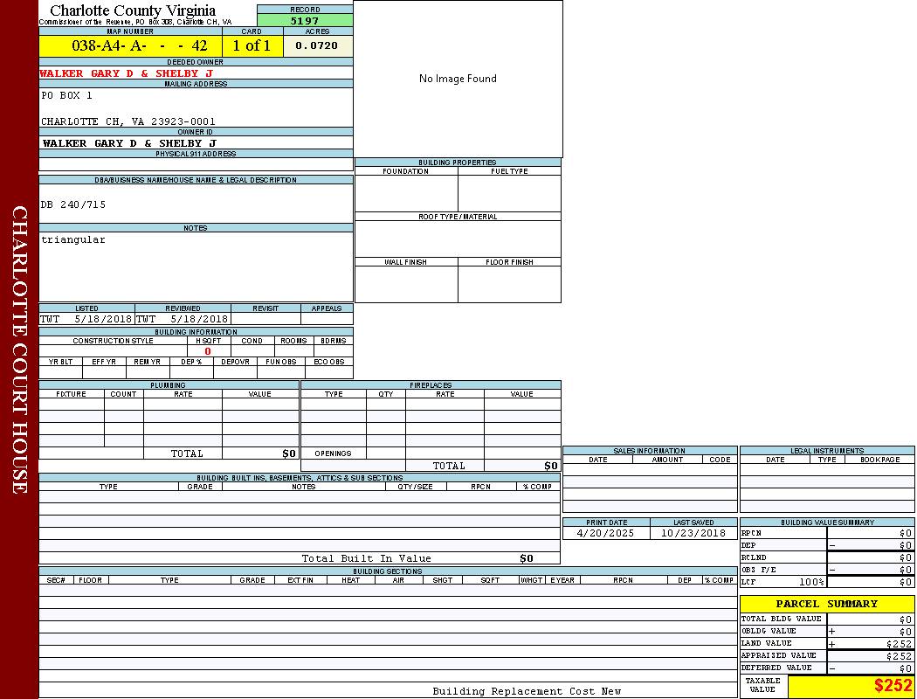Screen dimensions: 917x699
Task: Select the red taxable value $252
Action: tap(893, 686)
